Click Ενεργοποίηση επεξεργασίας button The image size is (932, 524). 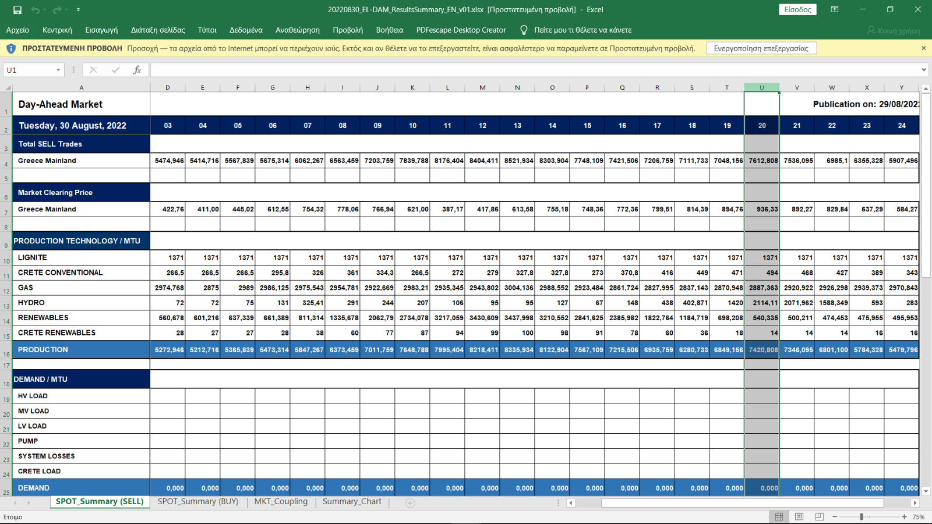point(761,48)
